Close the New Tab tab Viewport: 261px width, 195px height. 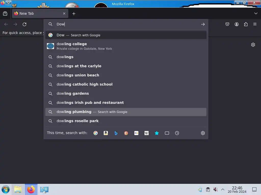click(64, 13)
